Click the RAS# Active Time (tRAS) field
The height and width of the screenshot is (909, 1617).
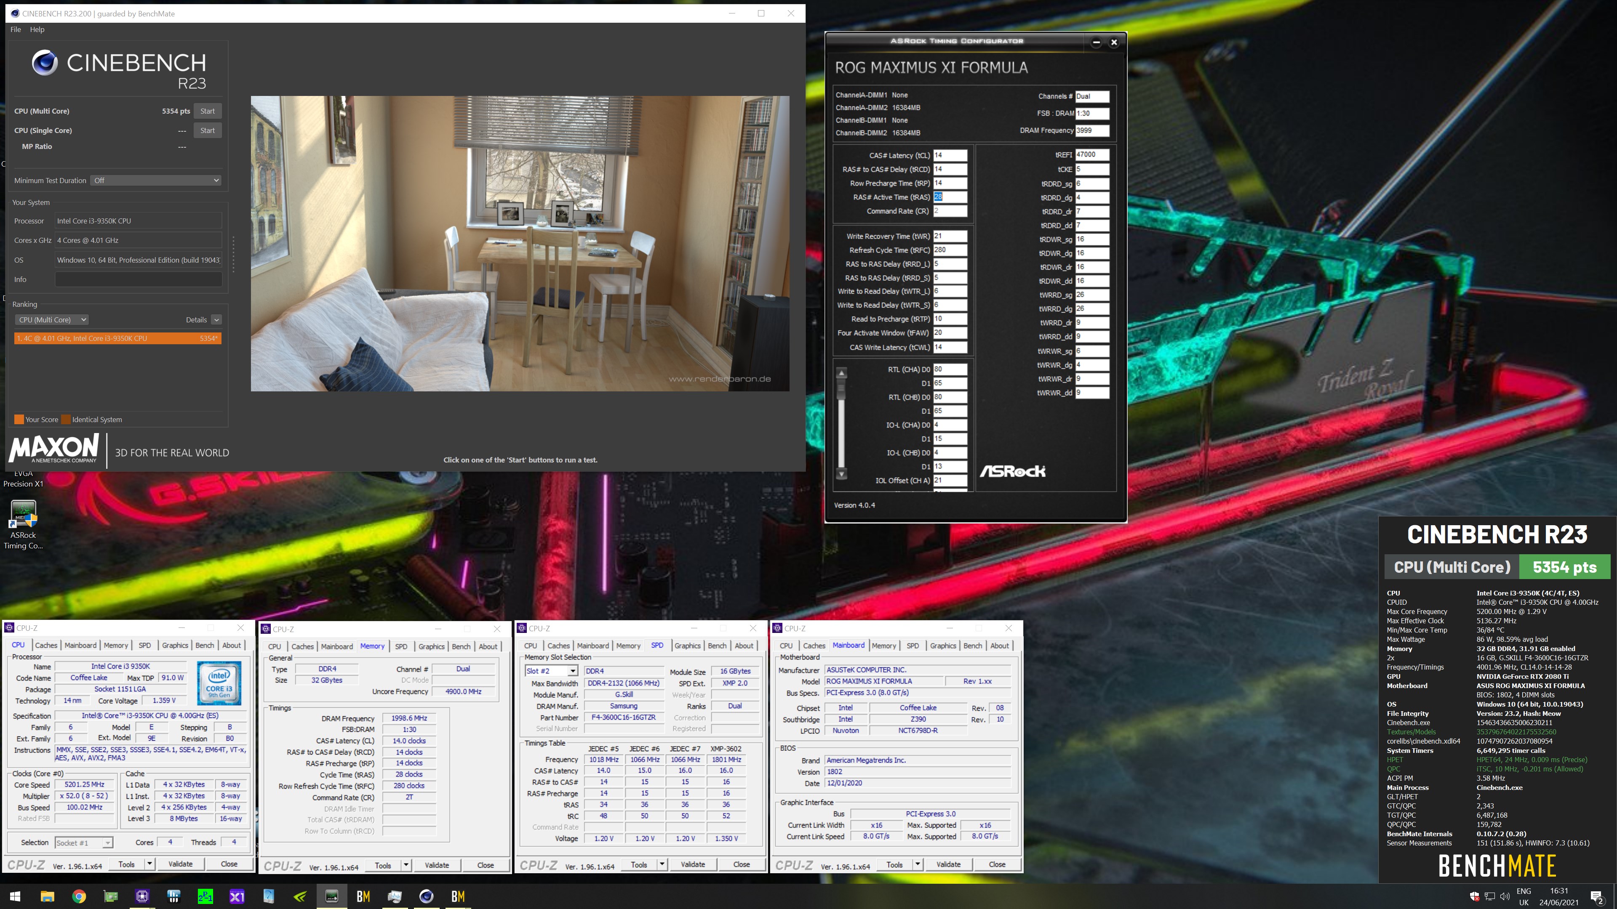(950, 197)
